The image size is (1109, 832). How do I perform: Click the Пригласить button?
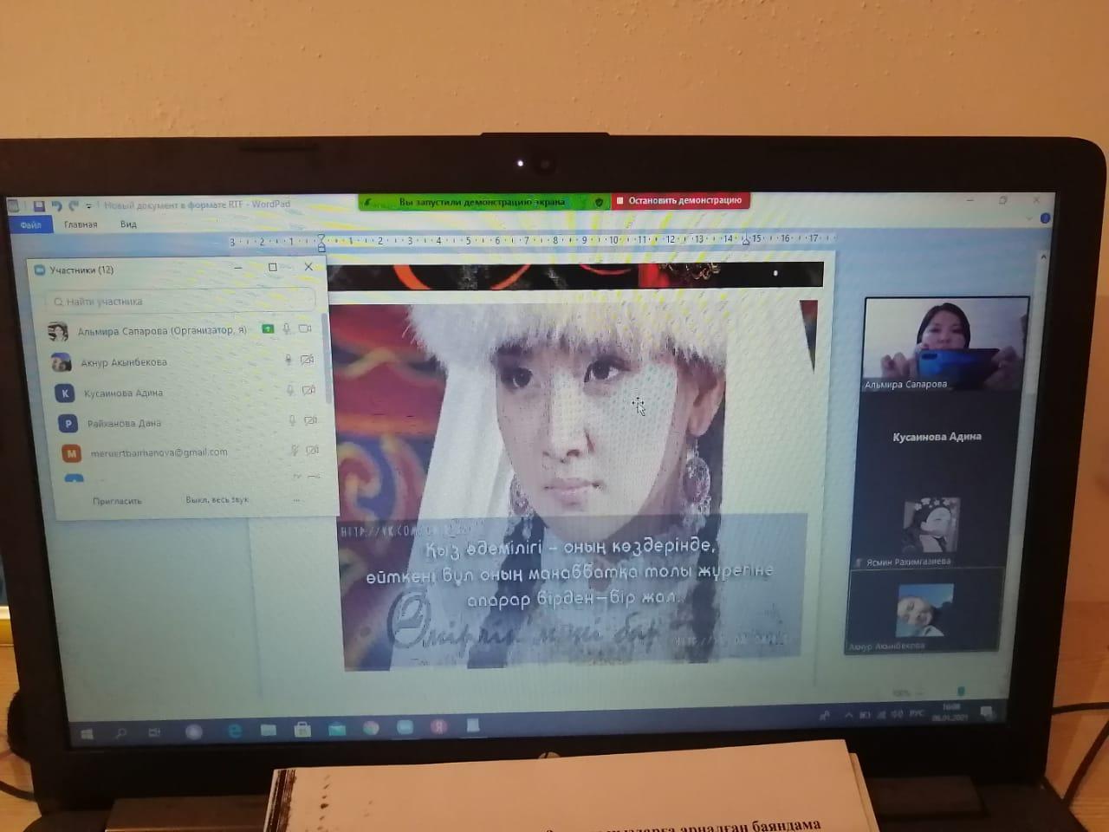click(117, 501)
